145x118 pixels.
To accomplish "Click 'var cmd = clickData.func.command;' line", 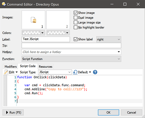I will (55, 85).
